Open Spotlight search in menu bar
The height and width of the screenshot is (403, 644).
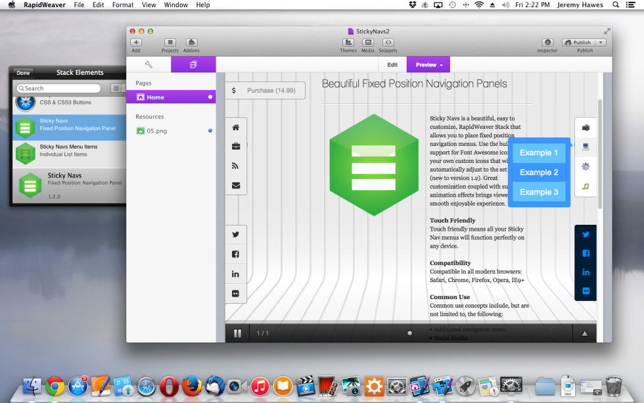pyautogui.click(x=616, y=5)
